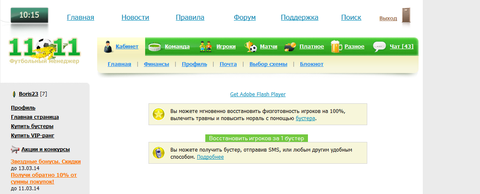Click the pot of coins icon for Платное
Image resolution: width=480 pixels, height=194 pixels.
pos(290,46)
